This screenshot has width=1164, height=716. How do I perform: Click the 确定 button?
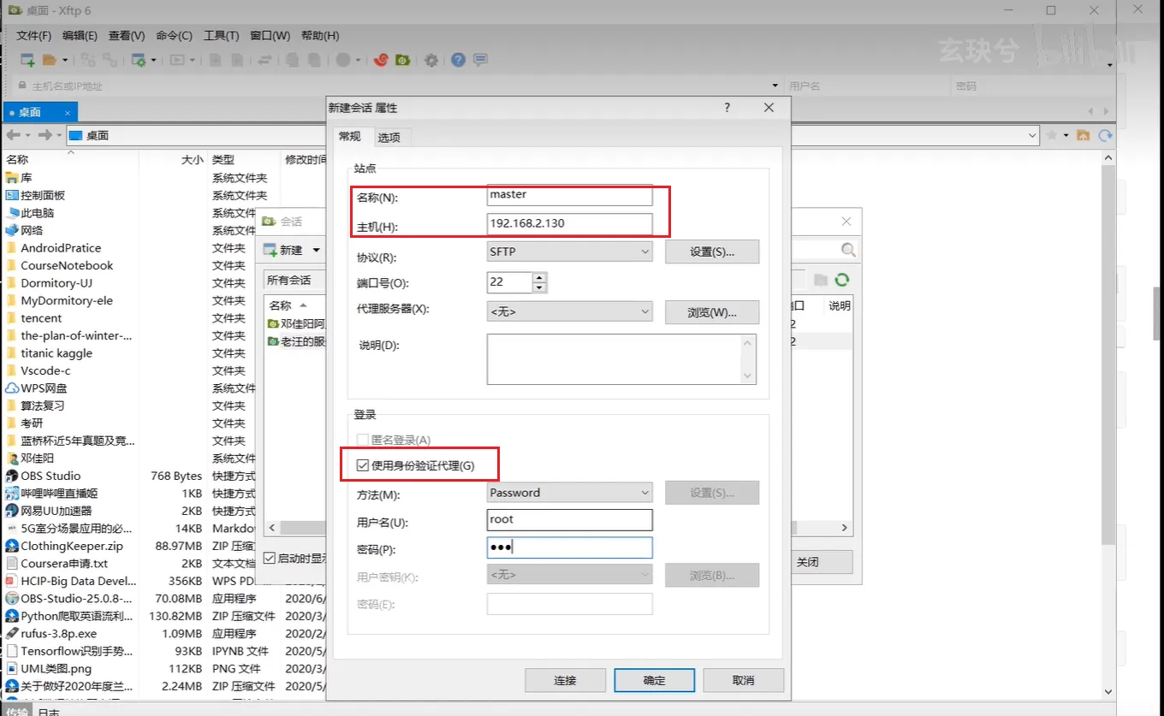[x=654, y=680]
